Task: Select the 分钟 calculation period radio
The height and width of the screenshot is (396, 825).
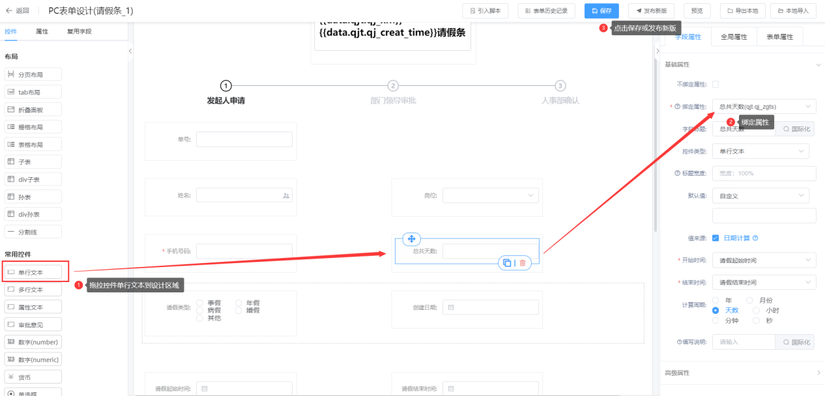Action: 716,320
